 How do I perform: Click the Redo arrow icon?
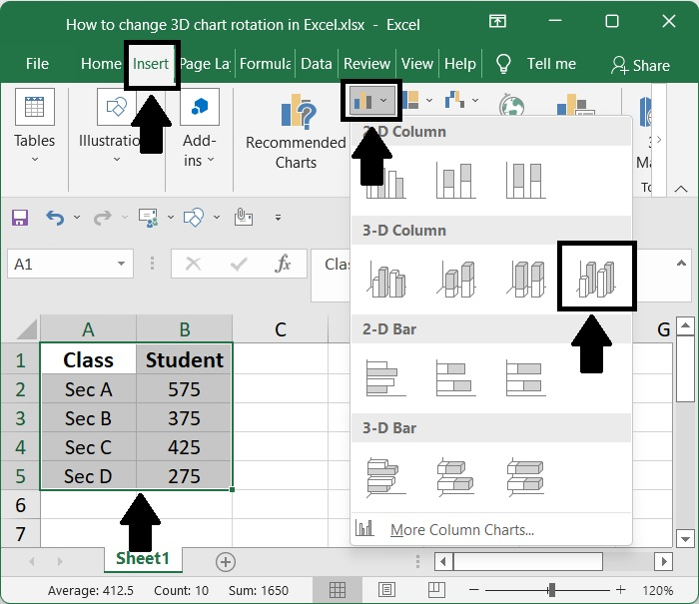coord(103,218)
